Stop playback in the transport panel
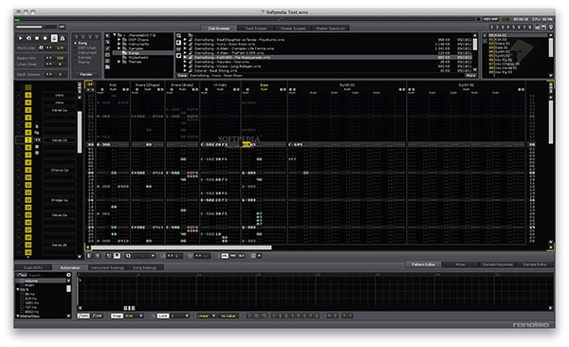This screenshot has width=569, height=347. click(x=37, y=38)
